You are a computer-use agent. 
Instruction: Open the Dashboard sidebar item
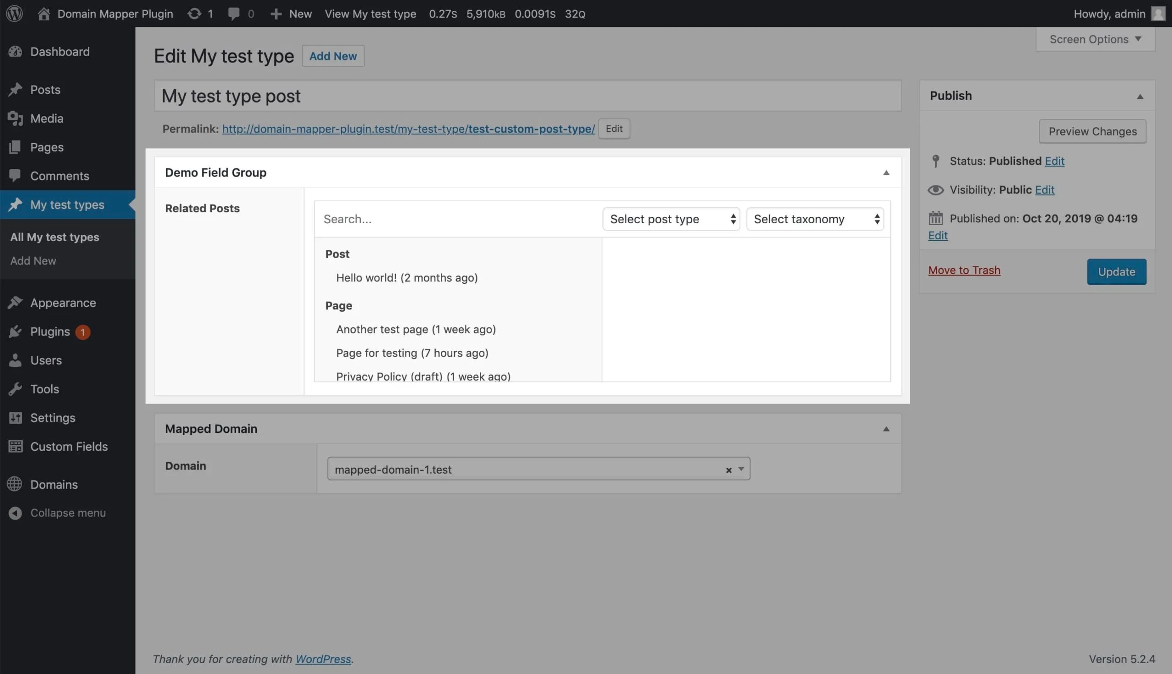pos(60,51)
